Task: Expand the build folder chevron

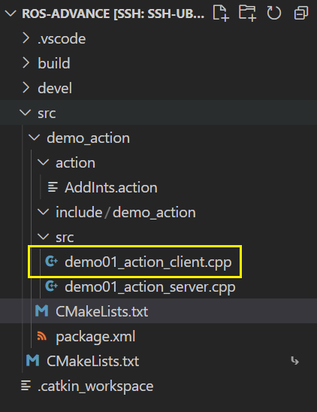Action: [26, 63]
